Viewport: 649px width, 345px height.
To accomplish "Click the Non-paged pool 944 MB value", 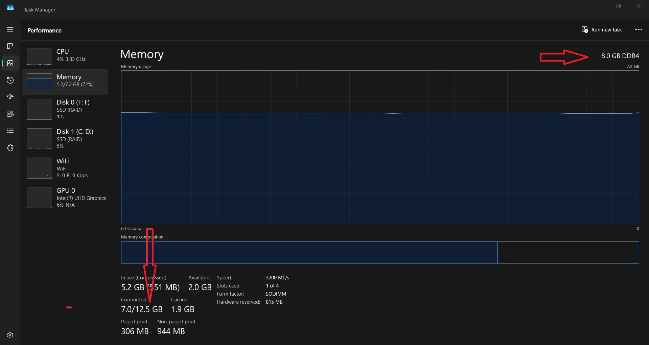I will coord(171,331).
